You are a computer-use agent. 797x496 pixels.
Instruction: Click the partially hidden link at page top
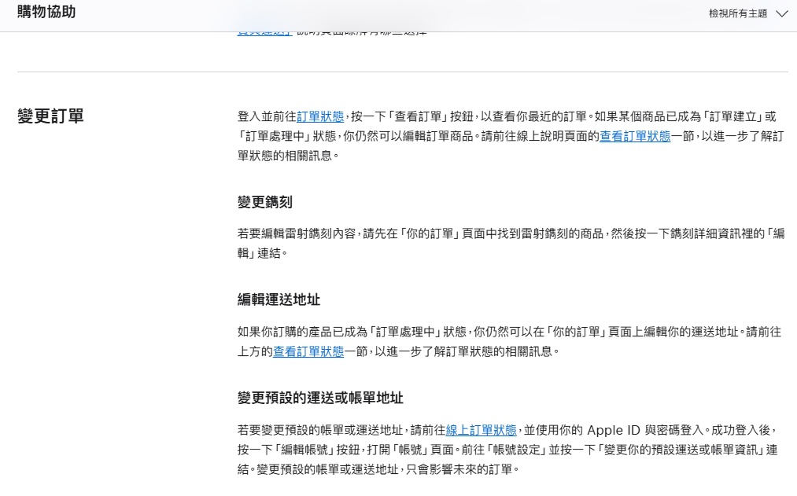click(x=264, y=33)
